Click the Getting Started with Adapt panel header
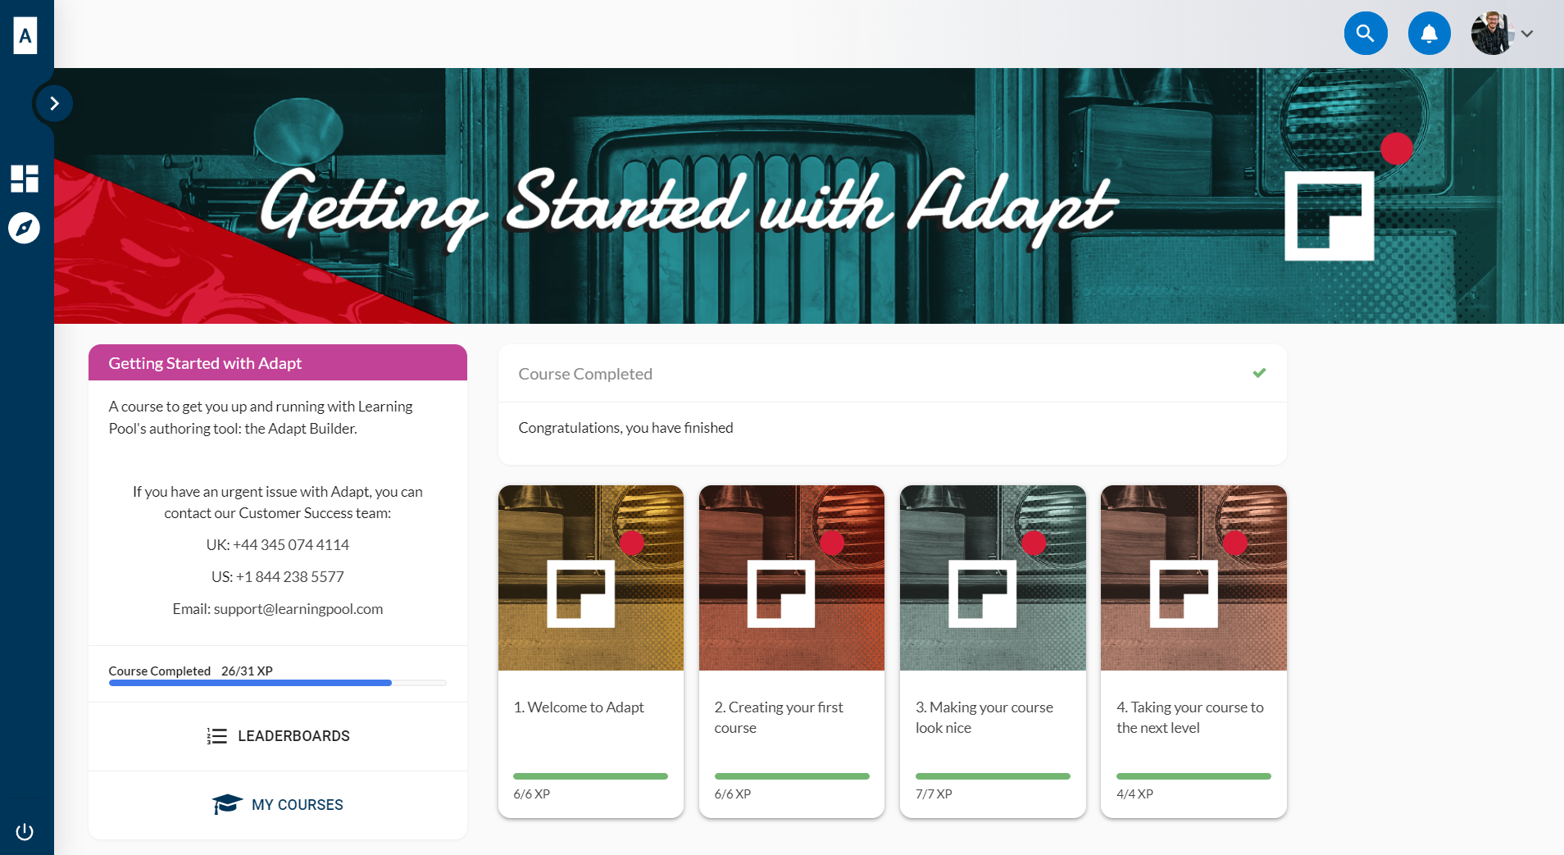 (x=278, y=362)
